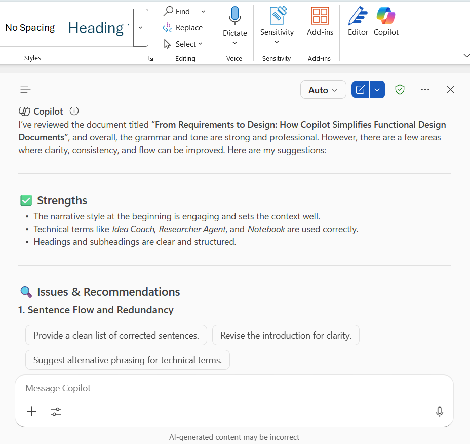
Task: Collapse the ribbon using the chevron
Action: click(466, 56)
